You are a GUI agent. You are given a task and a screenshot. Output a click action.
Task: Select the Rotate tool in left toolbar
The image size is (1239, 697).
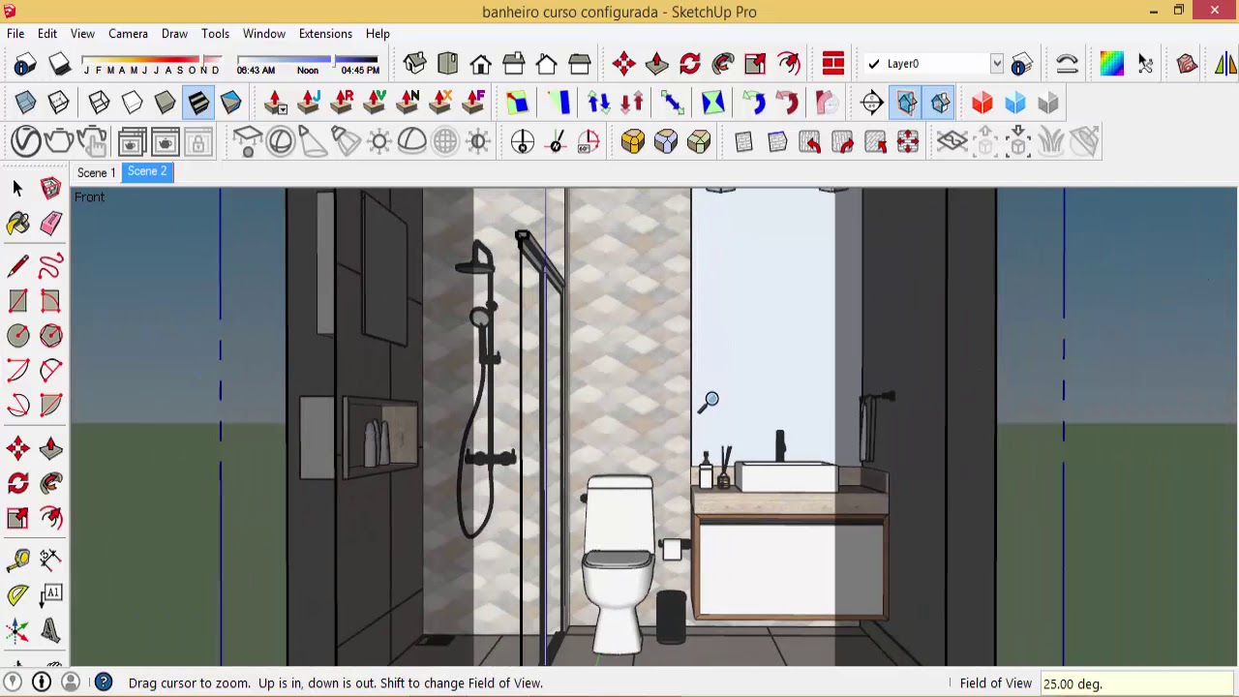point(17,482)
